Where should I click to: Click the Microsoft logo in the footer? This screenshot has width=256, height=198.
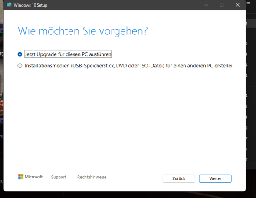point(30,177)
